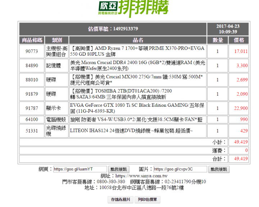Click the price 3,300

[x=242, y=65]
